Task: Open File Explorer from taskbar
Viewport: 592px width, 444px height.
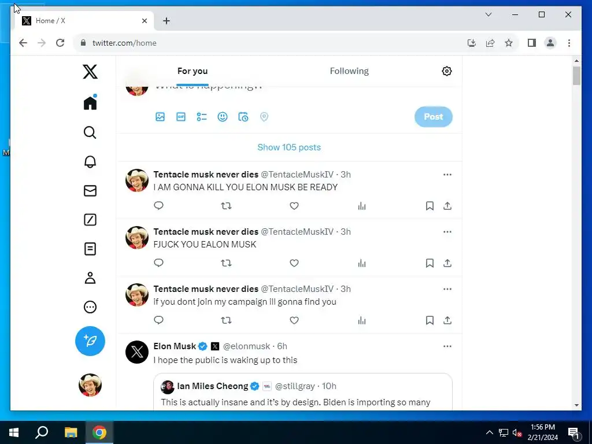Action: pos(71,432)
